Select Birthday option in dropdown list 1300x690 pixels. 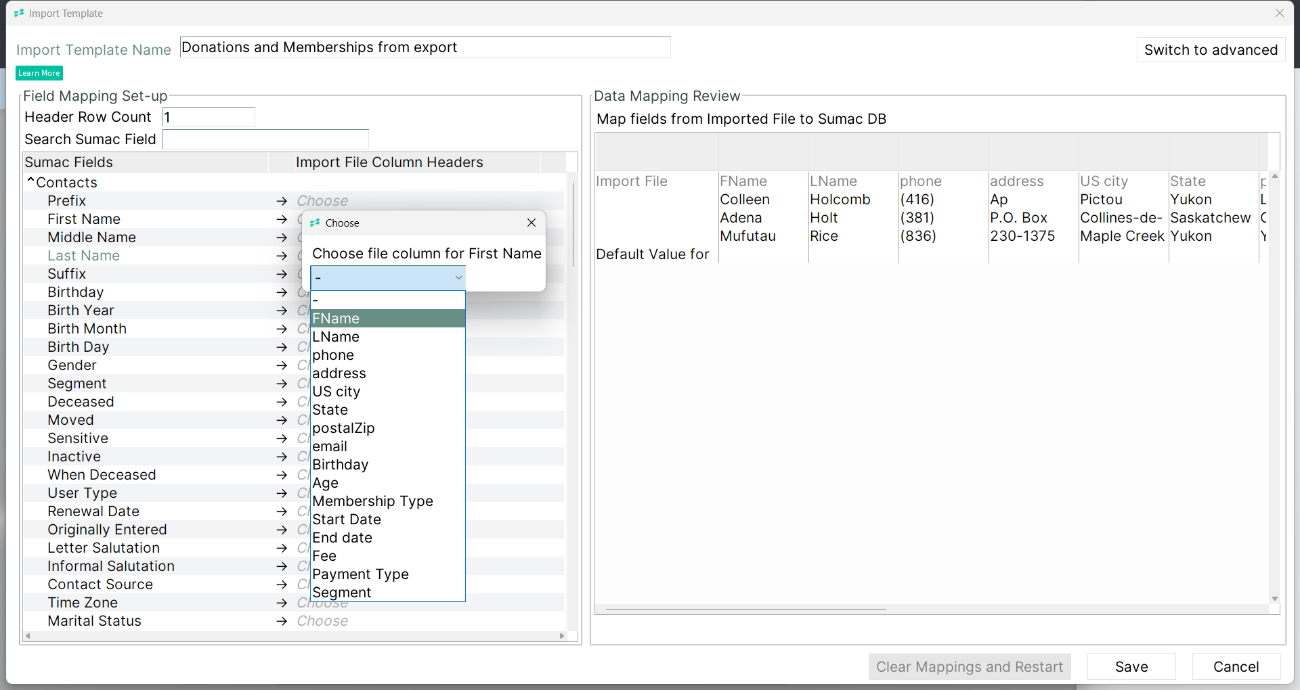click(388, 465)
